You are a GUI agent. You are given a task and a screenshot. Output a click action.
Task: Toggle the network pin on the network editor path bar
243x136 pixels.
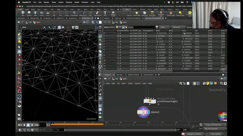point(222,79)
